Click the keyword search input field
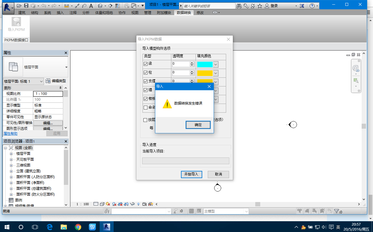Screen dimensions: 373x232 (x=209, y=6)
